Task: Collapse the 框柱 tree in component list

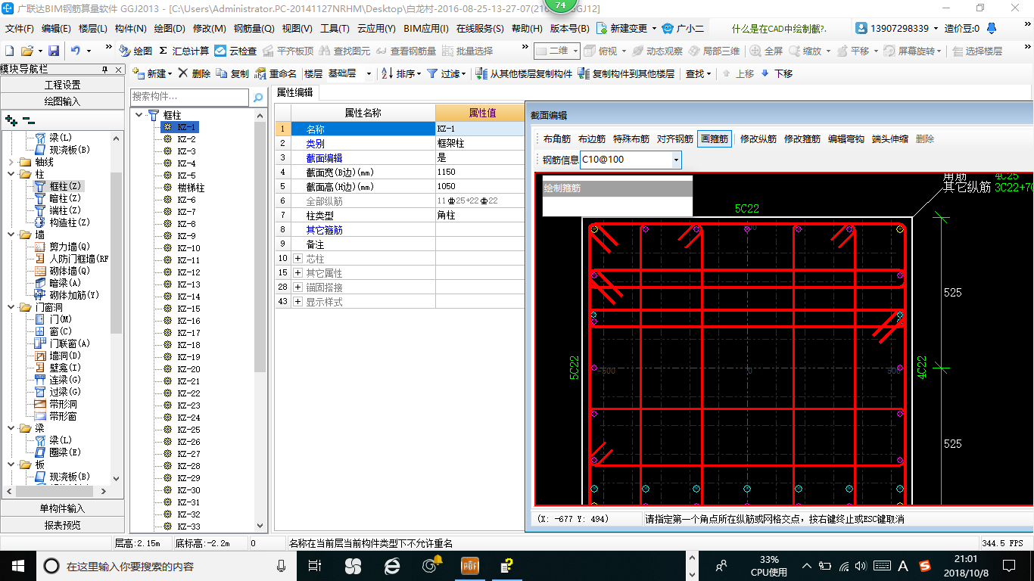Action: click(139, 115)
